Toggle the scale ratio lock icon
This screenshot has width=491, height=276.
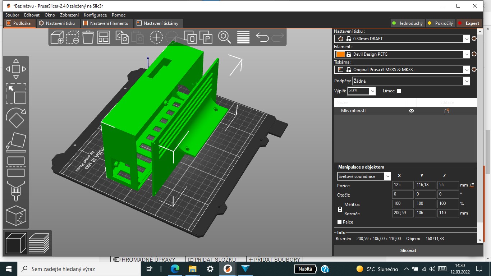(x=340, y=209)
